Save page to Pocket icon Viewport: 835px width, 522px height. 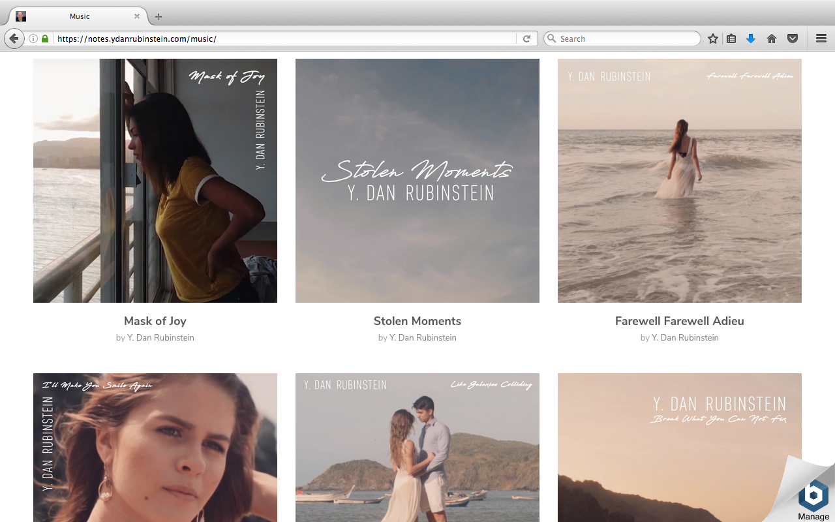click(x=793, y=38)
